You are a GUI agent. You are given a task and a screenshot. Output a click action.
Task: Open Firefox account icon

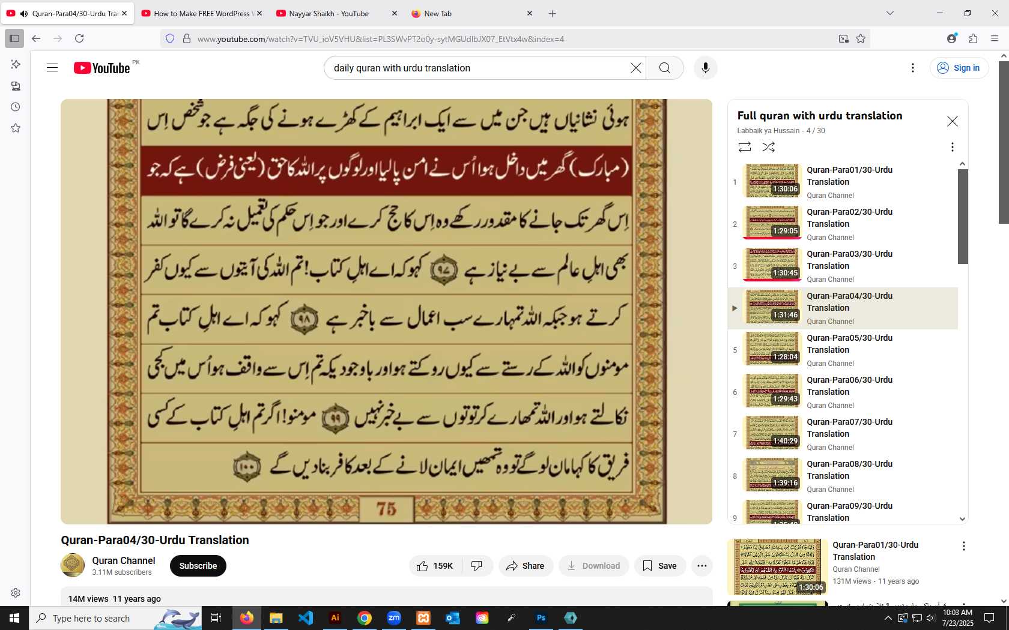click(x=951, y=38)
